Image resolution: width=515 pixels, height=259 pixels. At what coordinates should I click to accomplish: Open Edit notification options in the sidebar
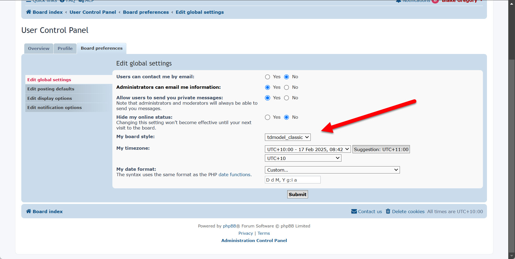69,107
